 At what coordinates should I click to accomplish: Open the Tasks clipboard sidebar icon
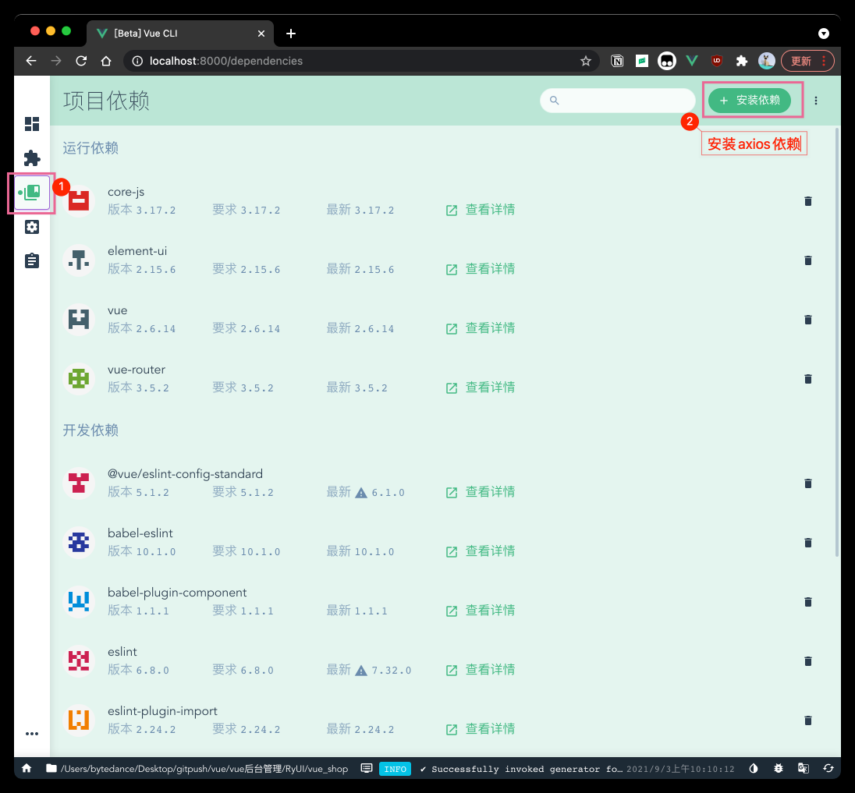[32, 260]
